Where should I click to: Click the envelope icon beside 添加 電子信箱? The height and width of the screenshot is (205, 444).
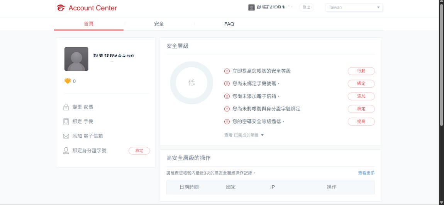click(x=66, y=136)
